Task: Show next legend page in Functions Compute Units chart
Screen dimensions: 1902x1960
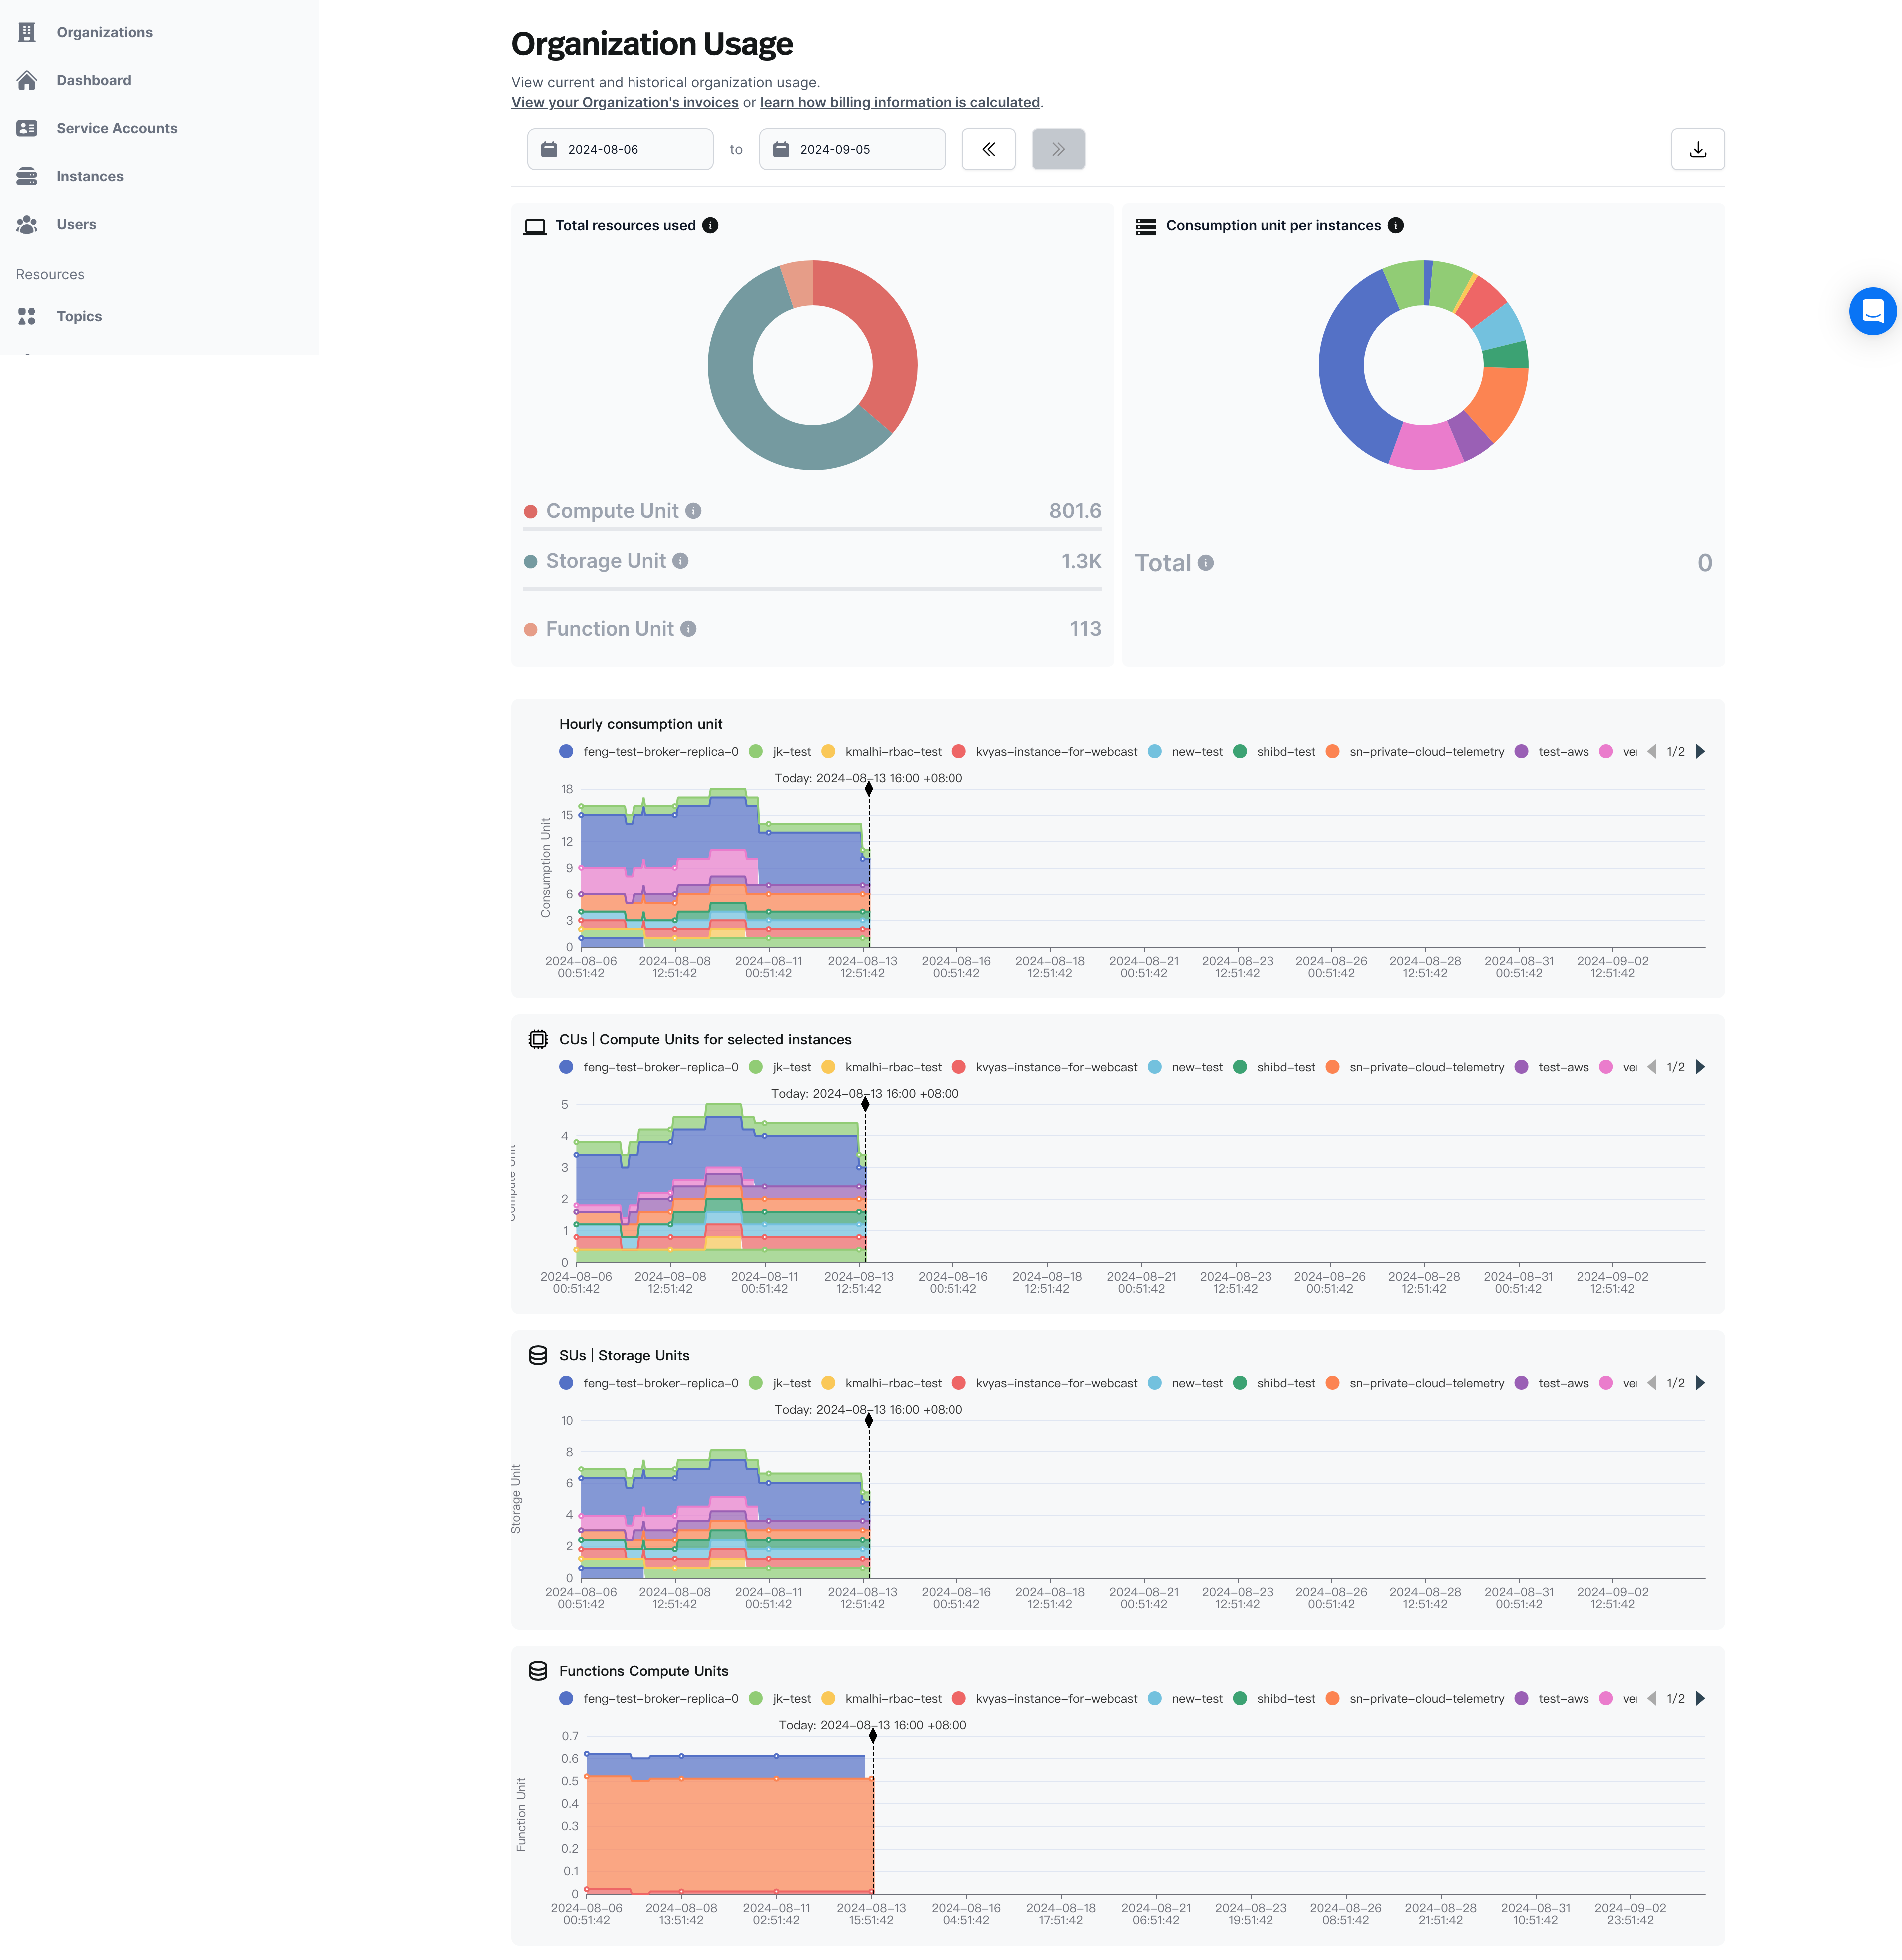Action: 1700,1699
